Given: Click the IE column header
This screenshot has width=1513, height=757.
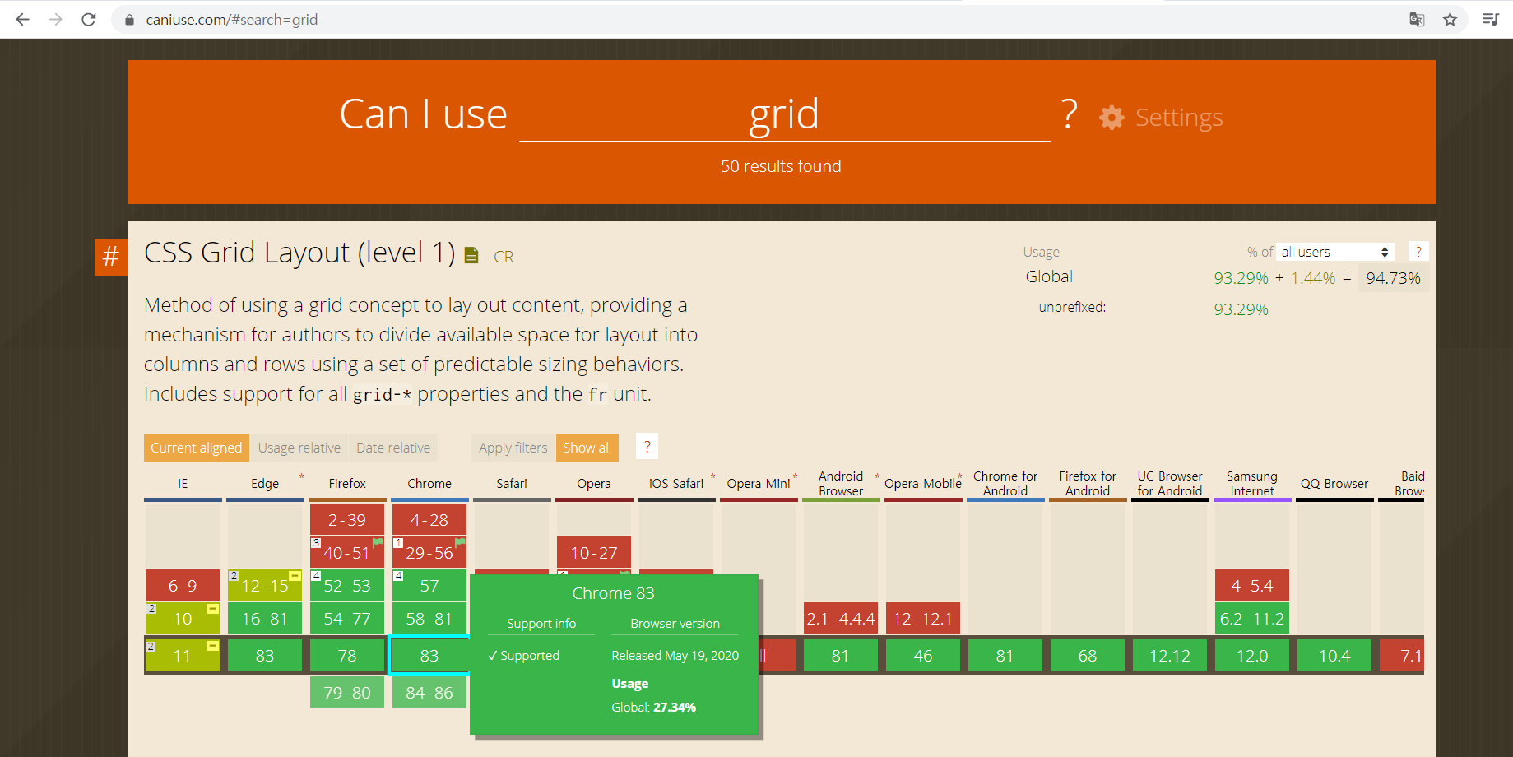Looking at the screenshot, I should click(x=183, y=484).
